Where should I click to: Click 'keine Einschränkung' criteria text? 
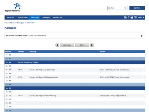pos(38,36)
